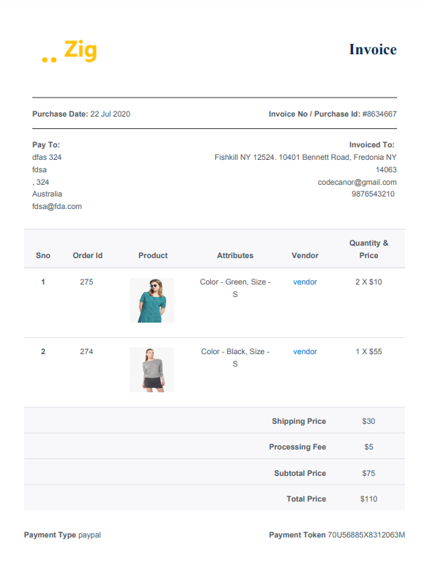Click the Processing Fee value $5

click(368, 447)
